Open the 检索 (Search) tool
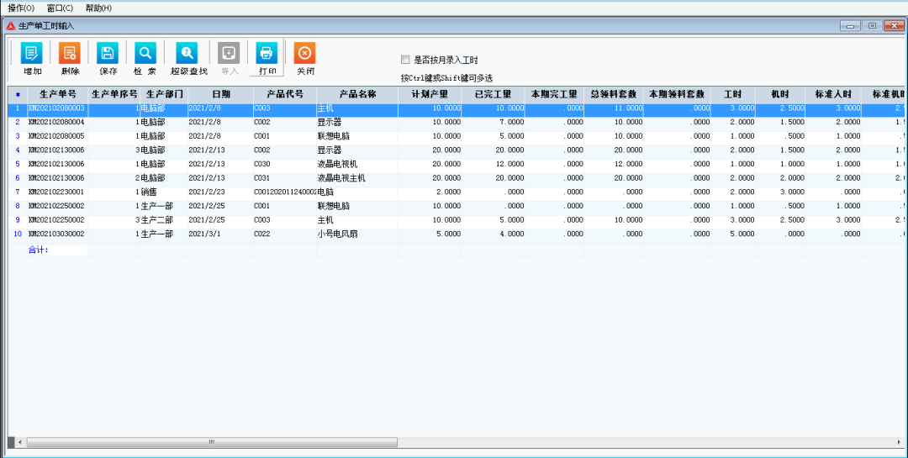 [145, 54]
